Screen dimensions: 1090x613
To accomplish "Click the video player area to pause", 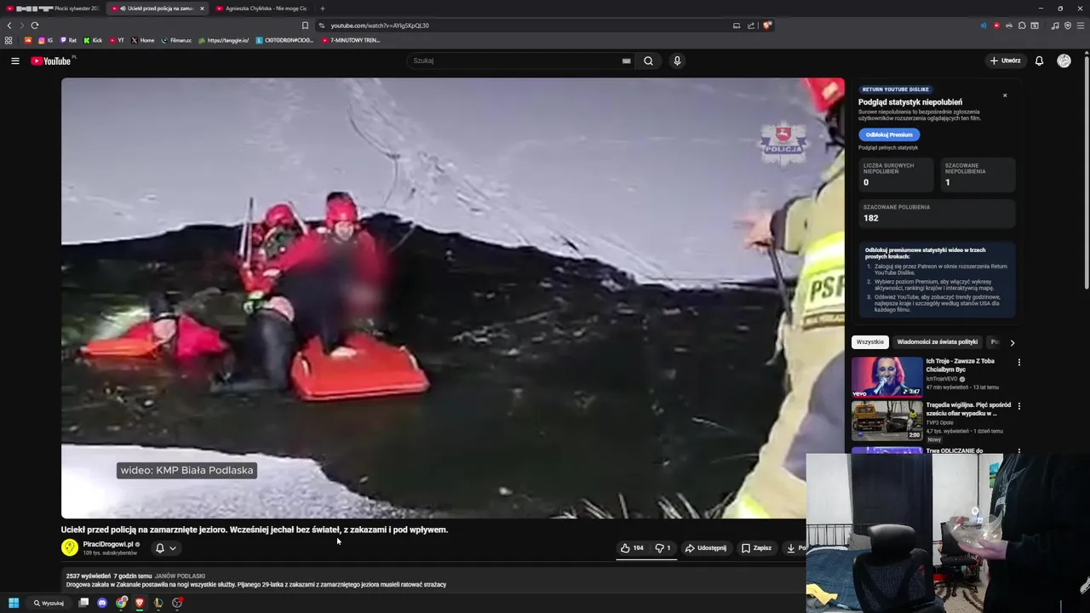I will click(x=452, y=298).
